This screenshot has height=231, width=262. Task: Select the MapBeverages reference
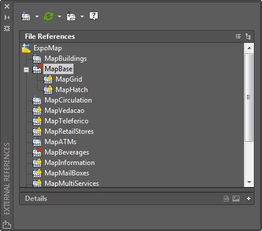(67, 152)
